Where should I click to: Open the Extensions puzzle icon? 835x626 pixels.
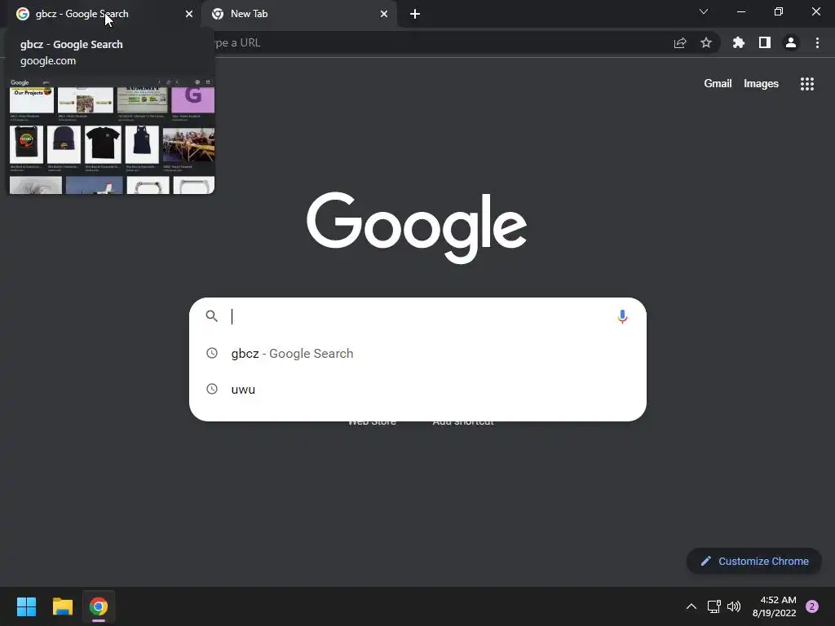pos(739,42)
